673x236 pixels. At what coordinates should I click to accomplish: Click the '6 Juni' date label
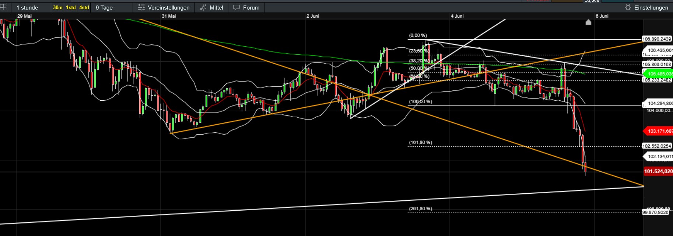coord(602,16)
